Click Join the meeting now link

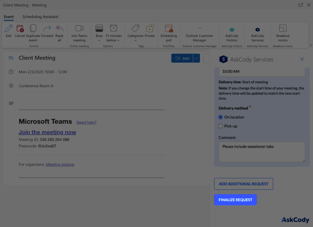[x=47, y=132]
